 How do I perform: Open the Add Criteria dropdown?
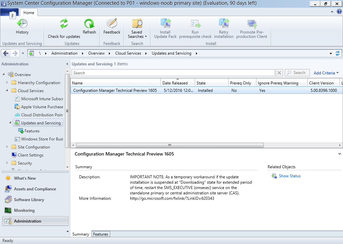[326, 73]
